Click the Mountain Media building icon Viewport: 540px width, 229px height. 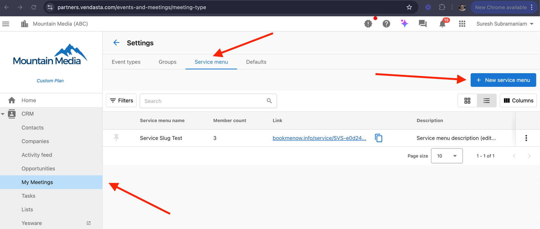click(x=25, y=24)
